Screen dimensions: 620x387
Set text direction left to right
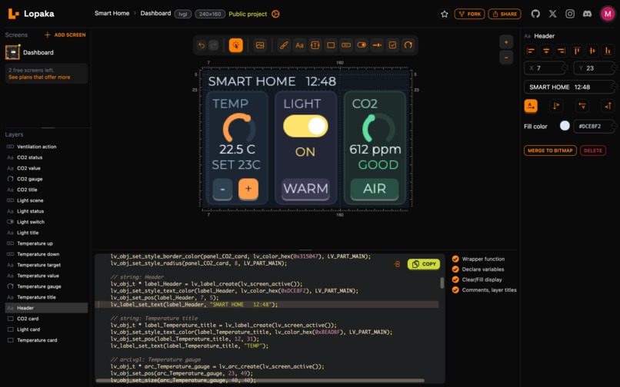[x=531, y=106]
